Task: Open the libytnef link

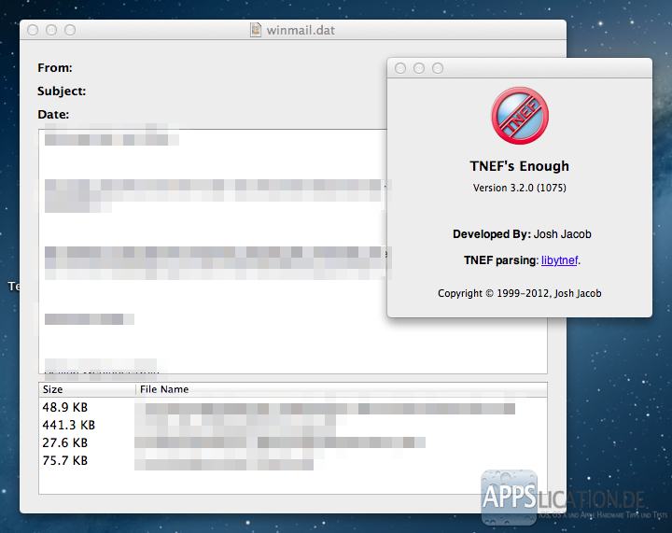Action: click(560, 260)
